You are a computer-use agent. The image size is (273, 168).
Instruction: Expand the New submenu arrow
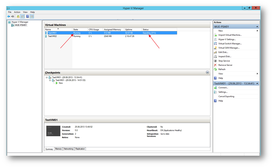257,31
